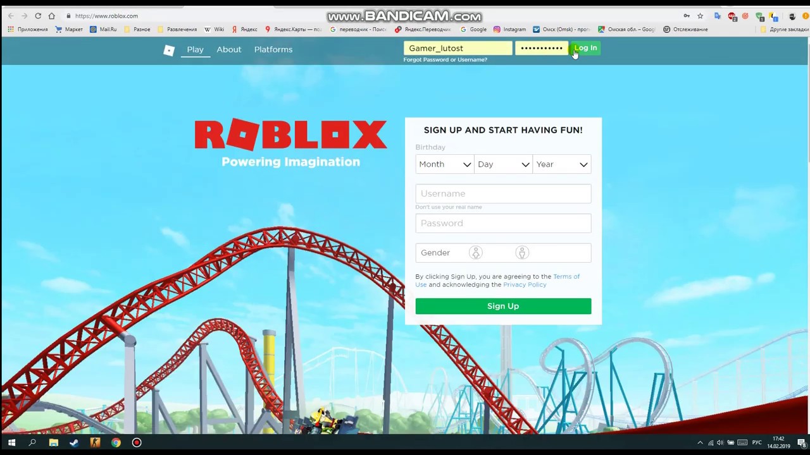Open the Bandicam recorder taskbar icon
Screen dimensions: 810x455
tap(136, 443)
